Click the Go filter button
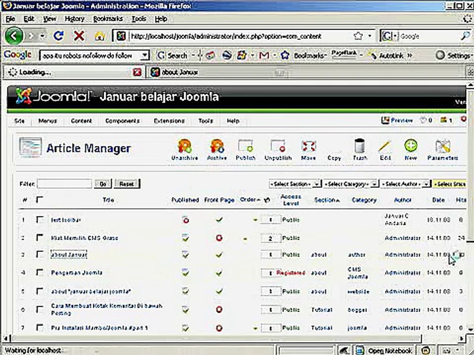The height and width of the screenshot is (355, 474). [x=103, y=184]
